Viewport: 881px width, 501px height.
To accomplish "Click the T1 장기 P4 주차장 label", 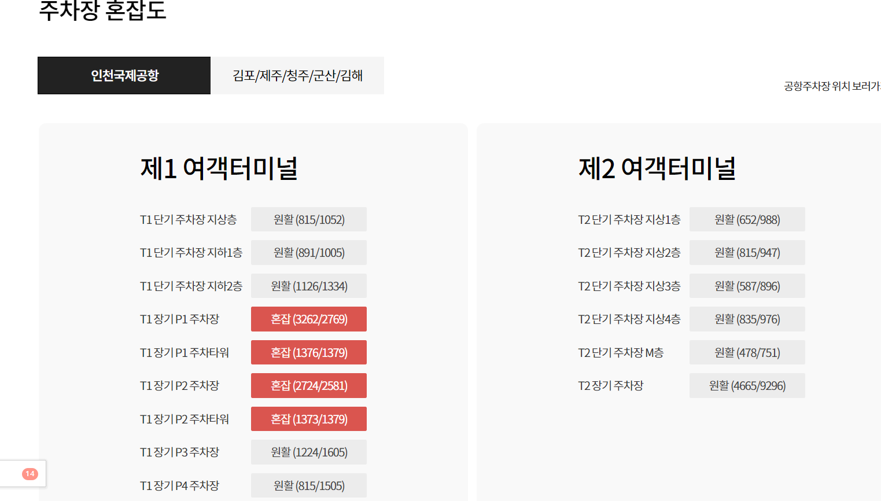I will pyautogui.click(x=180, y=486).
